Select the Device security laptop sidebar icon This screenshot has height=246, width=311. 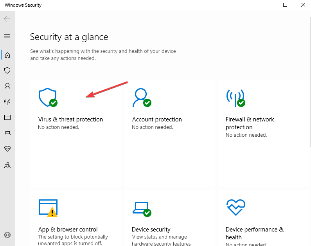click(7, 133)
